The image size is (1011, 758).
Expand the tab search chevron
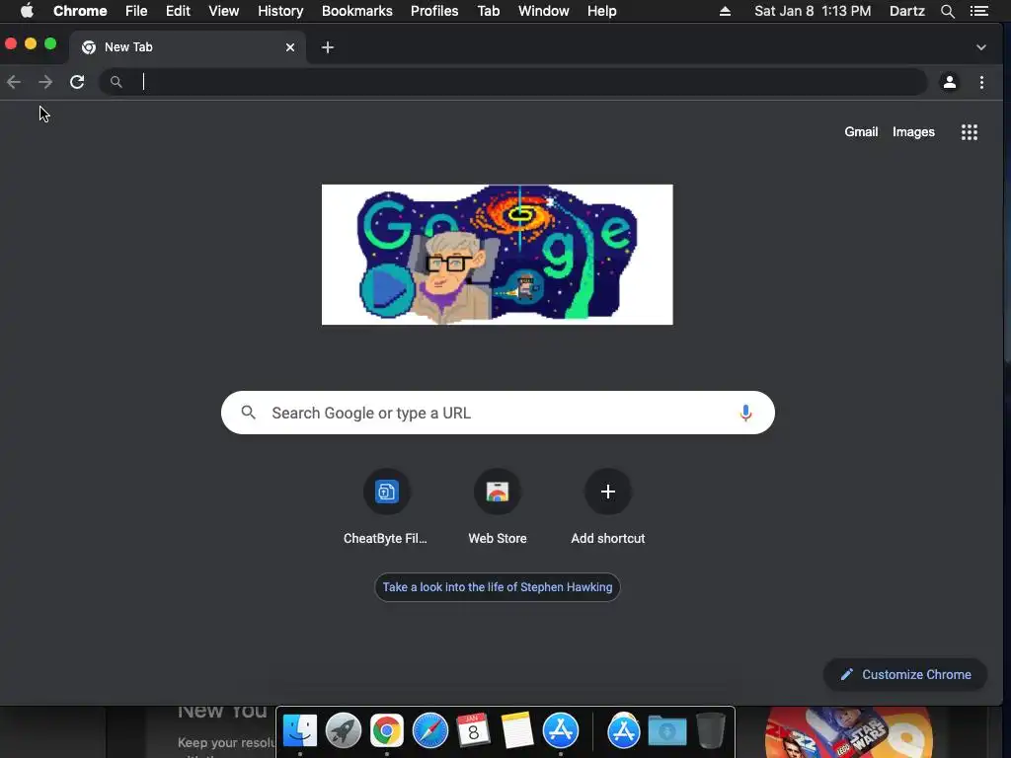point(980,47)
